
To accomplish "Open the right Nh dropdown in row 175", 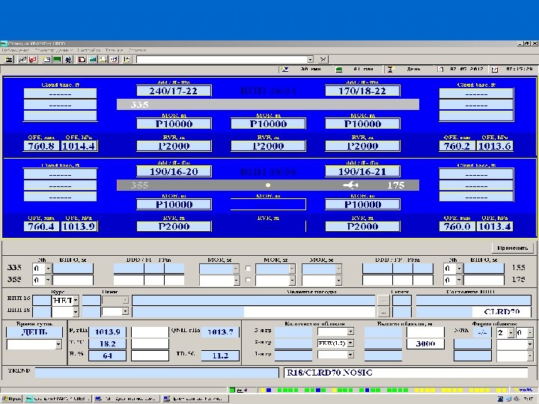I will [x=459, y=280].
